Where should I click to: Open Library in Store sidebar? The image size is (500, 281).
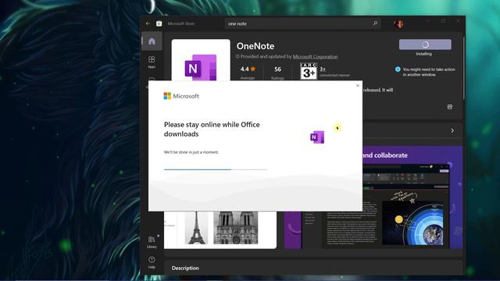(x=152, y=242)
